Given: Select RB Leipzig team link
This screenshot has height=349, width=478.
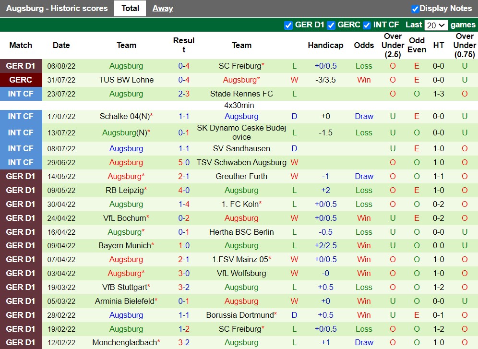Looking at the screenshot, I should 125,190.
